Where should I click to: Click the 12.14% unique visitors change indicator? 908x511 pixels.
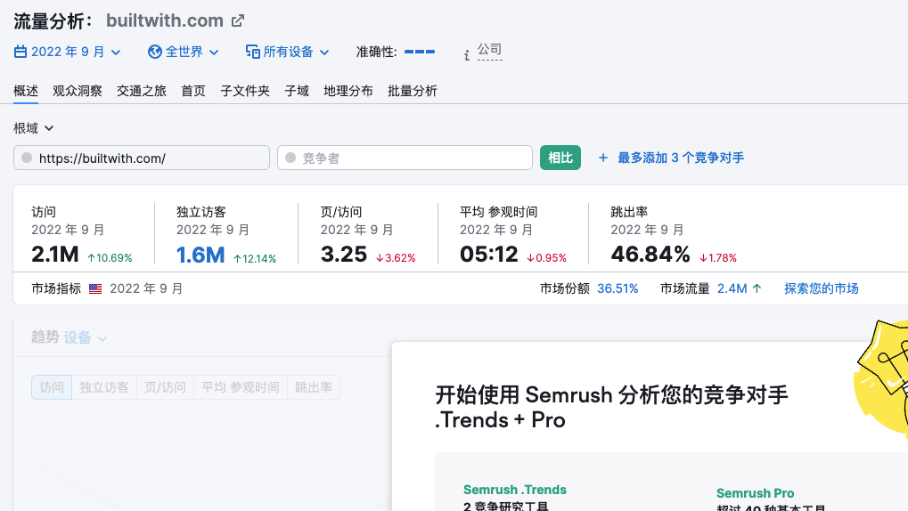(255, 259)
